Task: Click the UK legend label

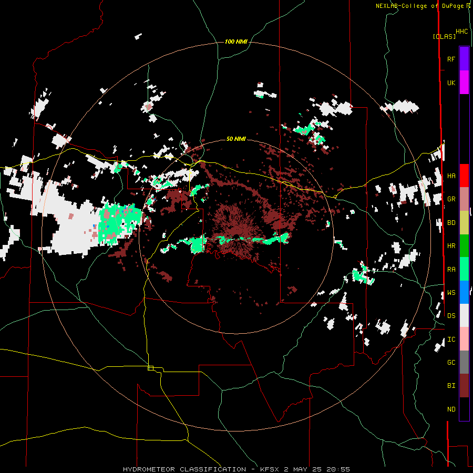Action: pyautogui.click(x=451, y=83)
